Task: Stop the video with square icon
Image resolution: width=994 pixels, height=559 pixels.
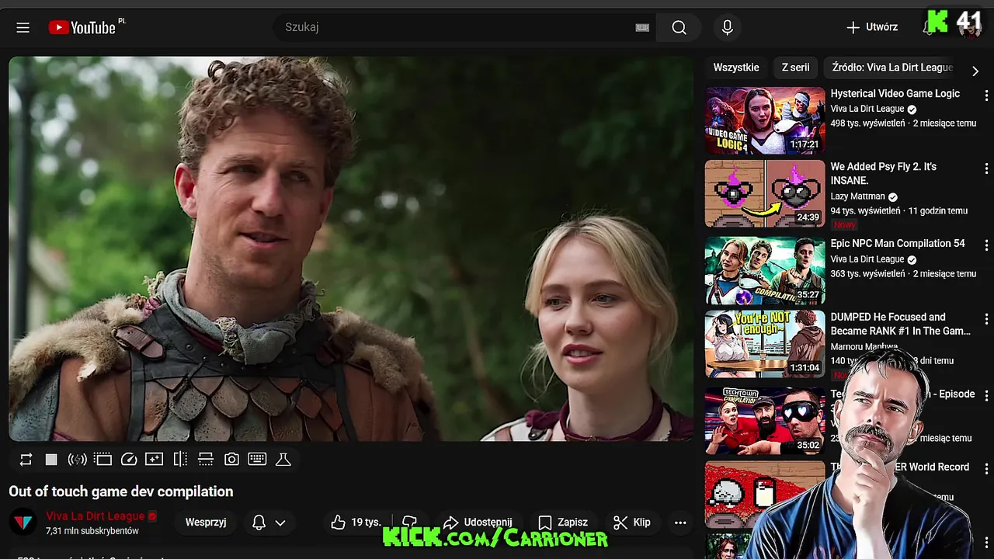Action: (x=51, y=460)
